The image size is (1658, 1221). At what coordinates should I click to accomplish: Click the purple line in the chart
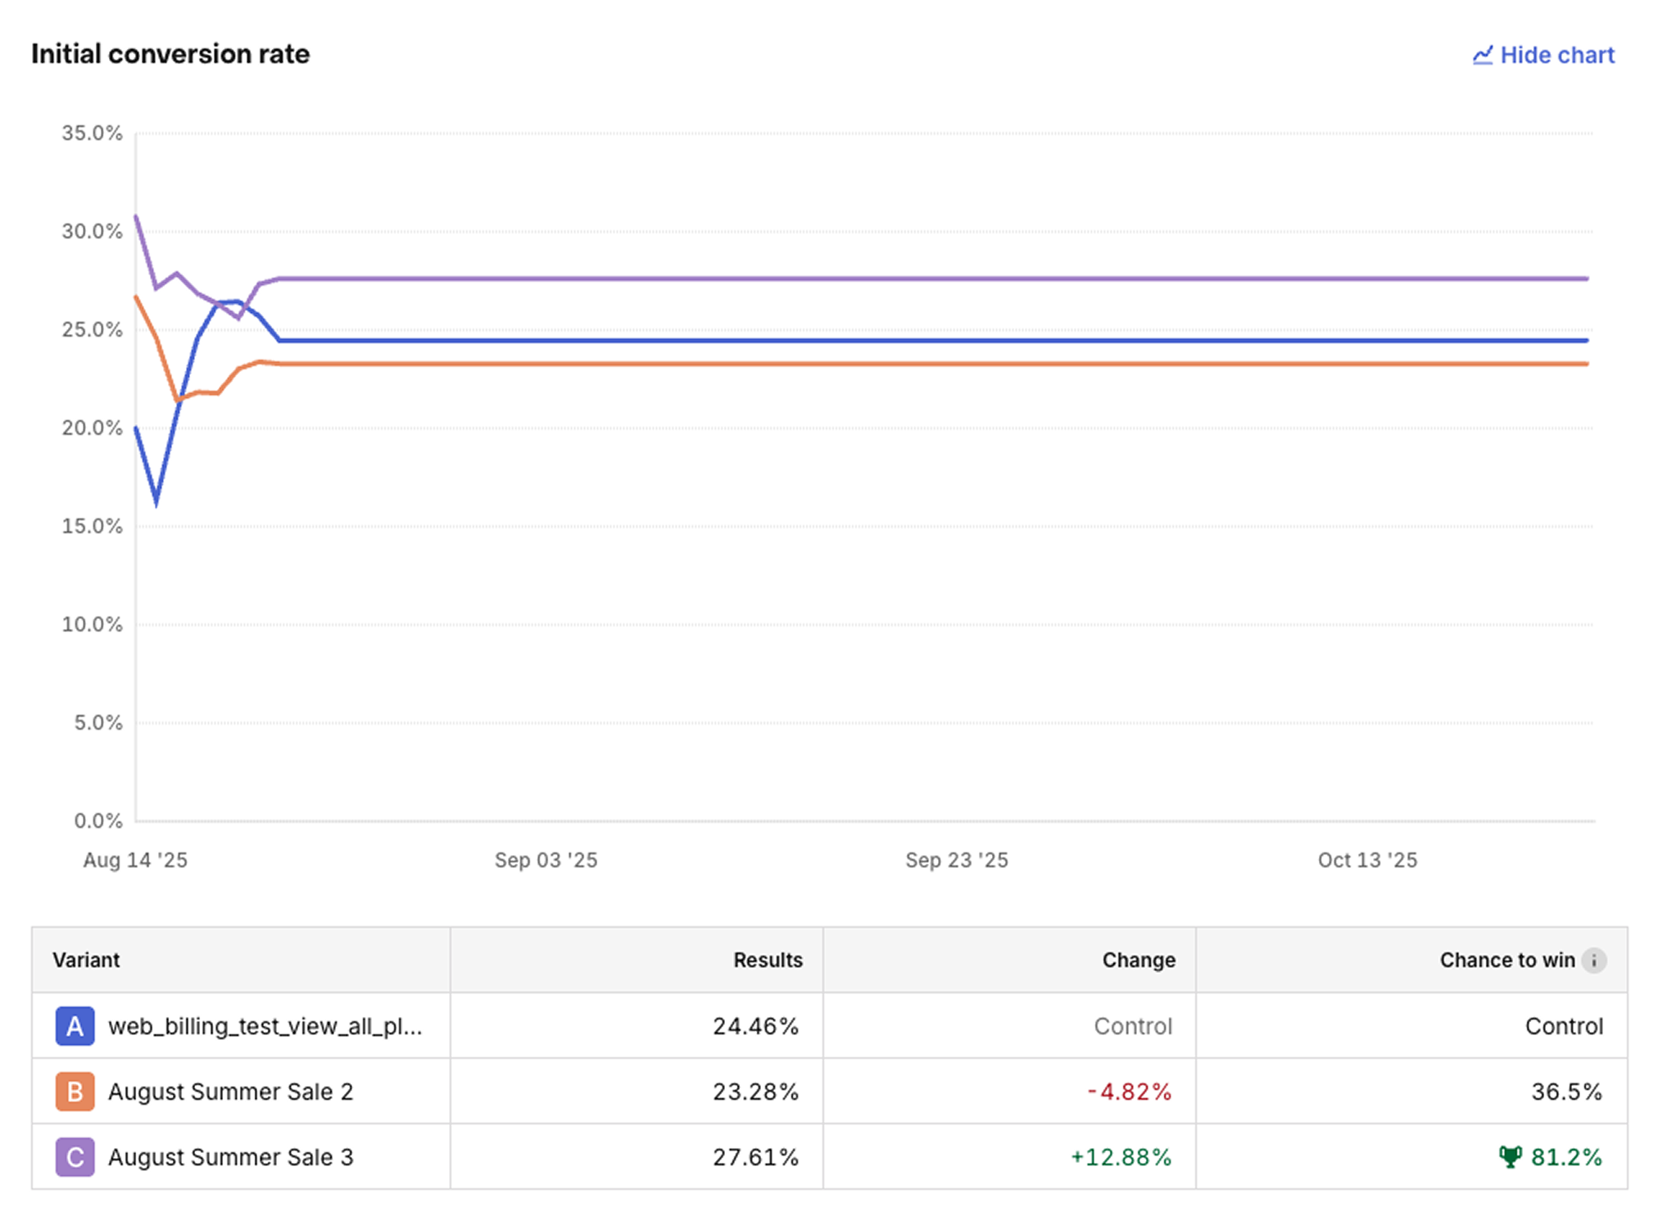click(819, 278)
